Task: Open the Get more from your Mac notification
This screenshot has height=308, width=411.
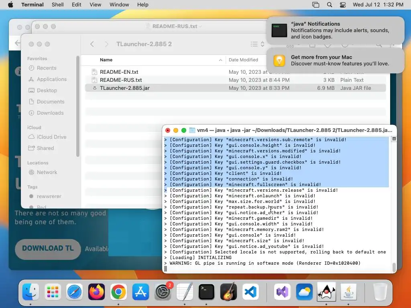Action: pyautogui.click(x=335, y=61)
